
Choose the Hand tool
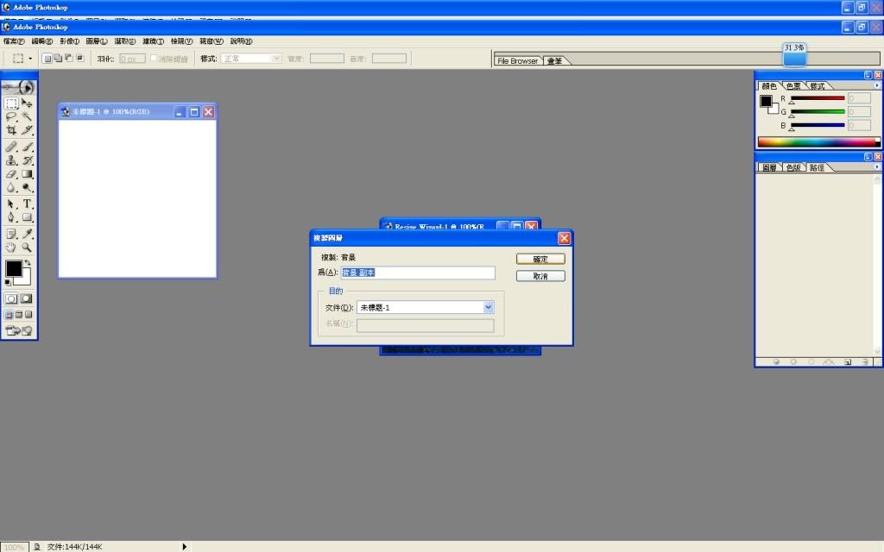[x=11, y=248]
